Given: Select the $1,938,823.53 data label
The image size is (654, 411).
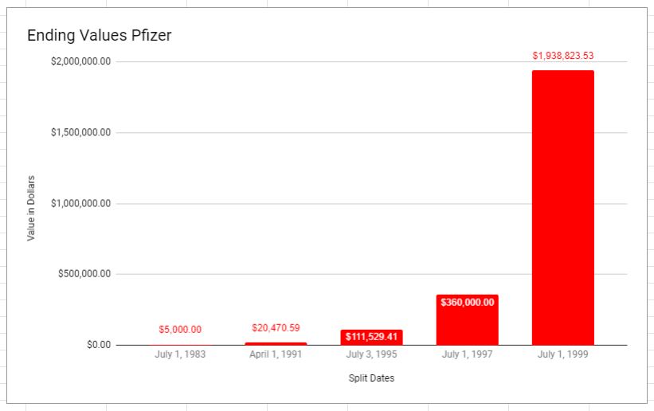Looking at the screenshot, I should click(x=562, y=56).
